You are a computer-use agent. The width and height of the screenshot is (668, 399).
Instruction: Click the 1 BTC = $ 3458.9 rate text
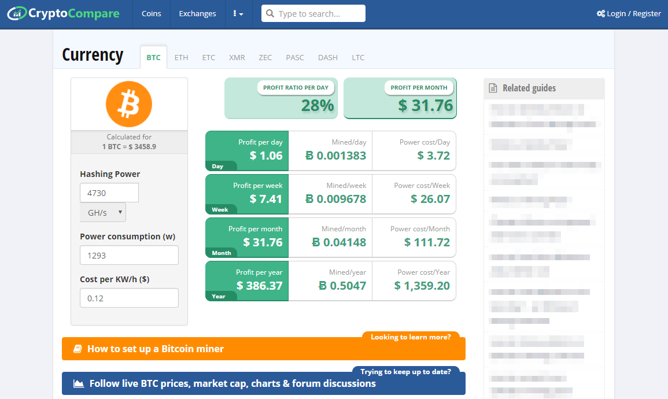129,146
